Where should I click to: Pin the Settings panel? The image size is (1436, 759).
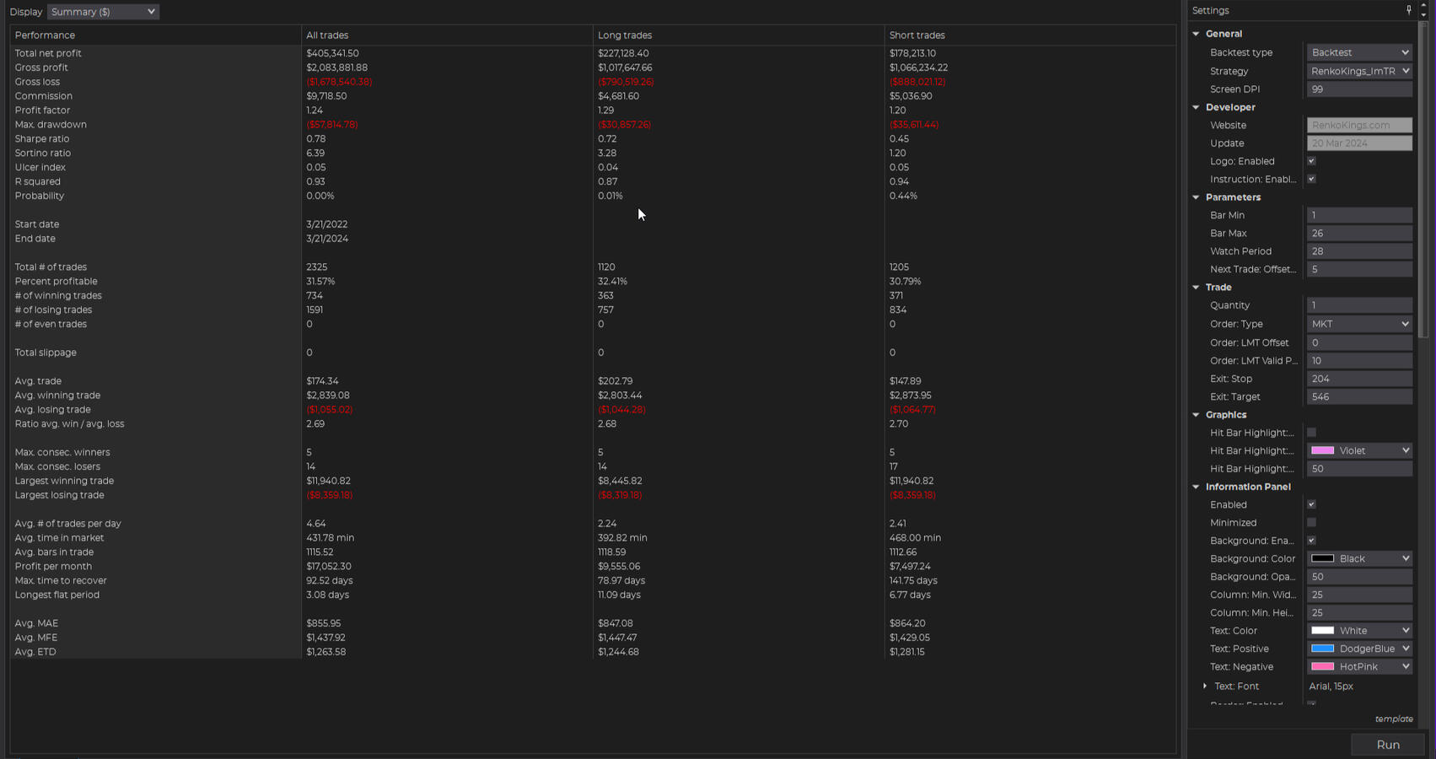coord(1408,10)
